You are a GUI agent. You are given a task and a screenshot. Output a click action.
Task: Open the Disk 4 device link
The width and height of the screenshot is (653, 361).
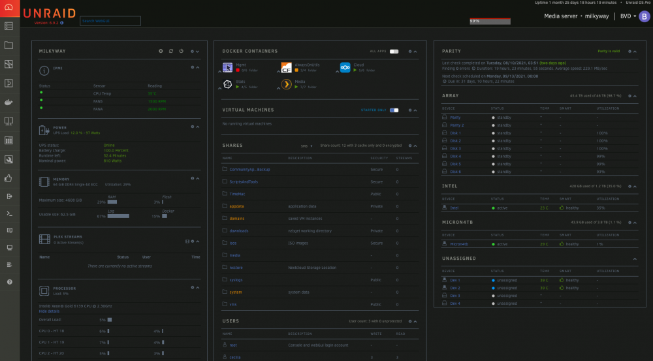click(x=455, y=157)
